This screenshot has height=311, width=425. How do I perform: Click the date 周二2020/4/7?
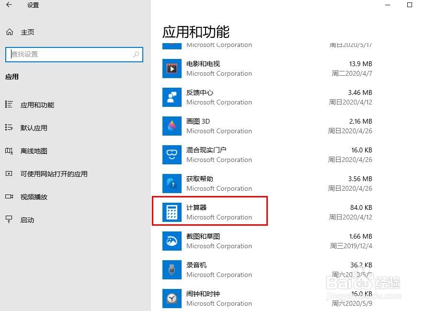352,73
